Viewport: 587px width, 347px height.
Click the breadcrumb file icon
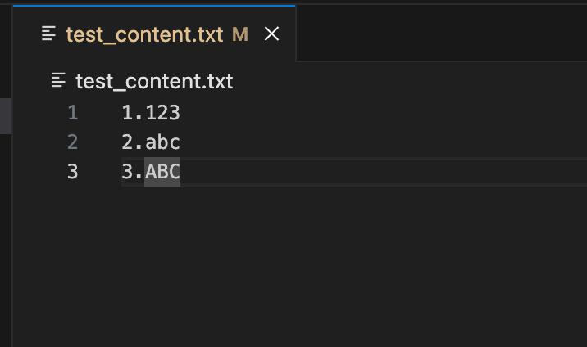point(58,80)
